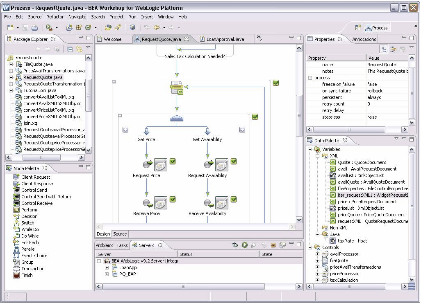Click the Request Price control node icon

[x=160, y=164]
